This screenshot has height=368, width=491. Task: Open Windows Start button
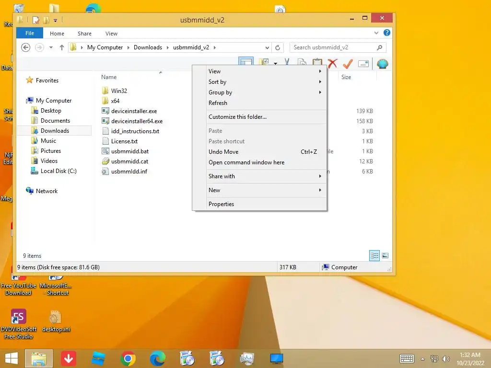(x=12, y=358)
